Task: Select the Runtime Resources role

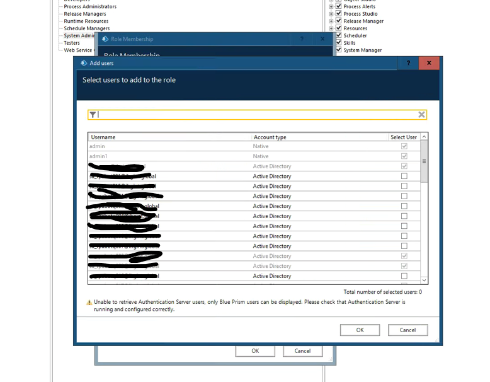Action: click(x=86, y=21)
